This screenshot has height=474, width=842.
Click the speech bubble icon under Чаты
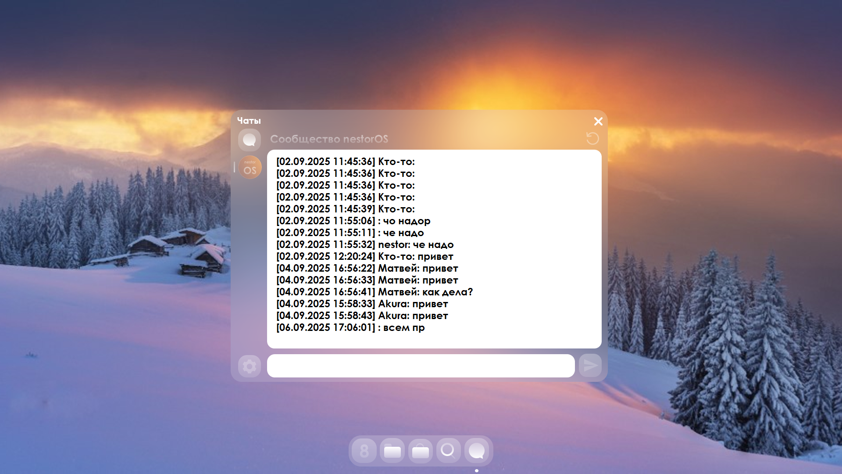pyautogui.click(x=250, y=140)
